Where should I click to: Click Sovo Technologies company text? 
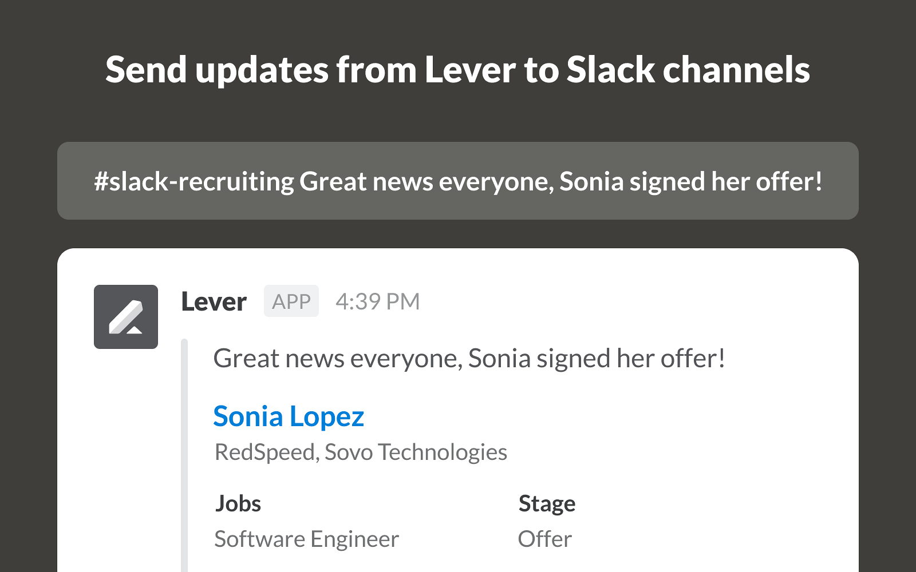coord(416,452)
